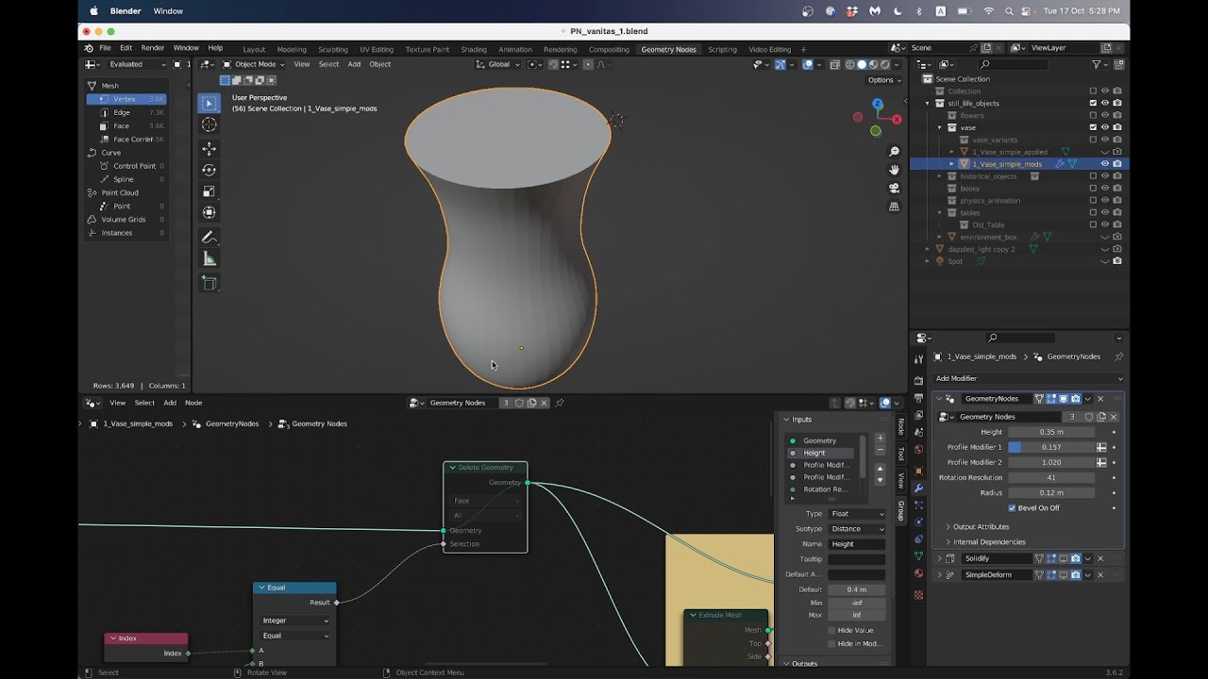Switch to the Modeling workspace tab
1208x679 pixels.
(x=291, y=49)
